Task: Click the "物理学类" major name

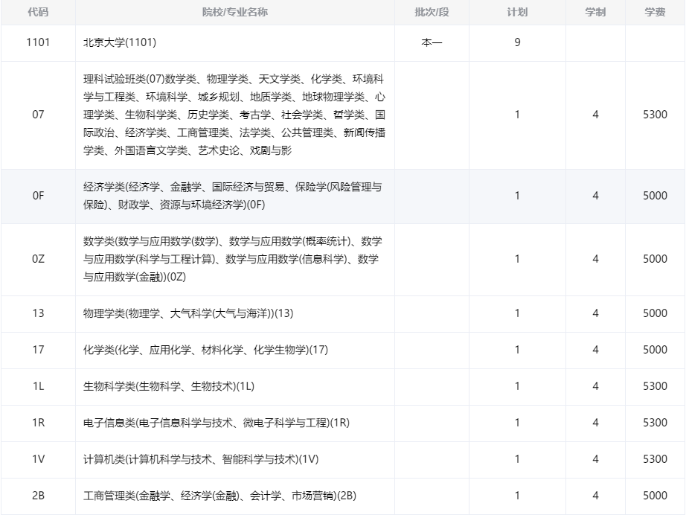Action: pos(188,313)
